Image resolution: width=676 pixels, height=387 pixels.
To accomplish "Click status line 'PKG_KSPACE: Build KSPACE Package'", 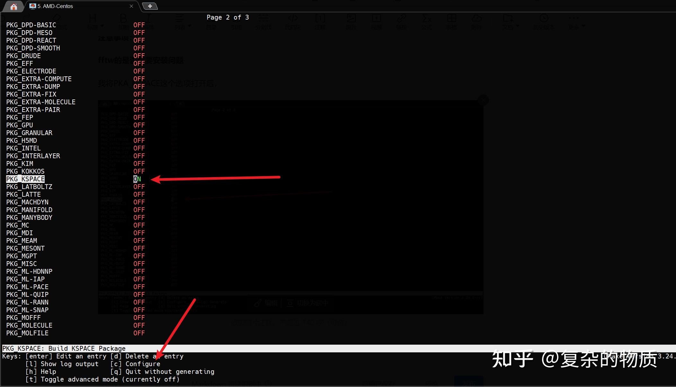I will click(x=64, y=348).
